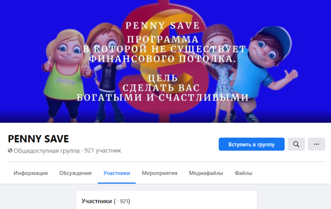Screen dimensions: 331x209
Task: Click the search magnifier icon button
Action: tap(296, 144)
